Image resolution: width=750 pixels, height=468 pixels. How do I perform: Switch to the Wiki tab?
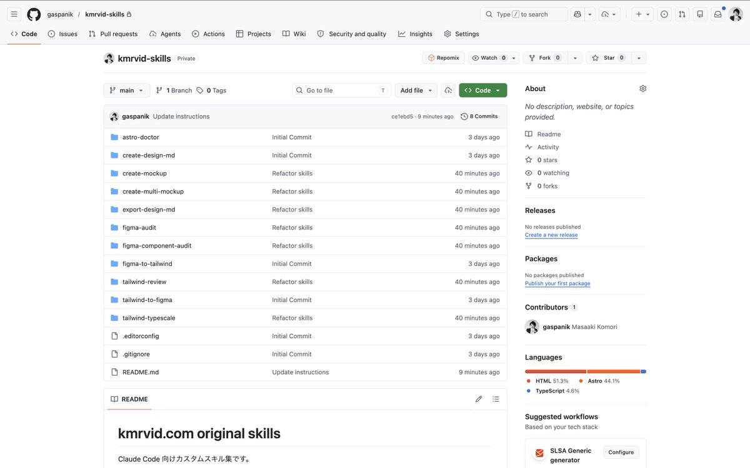point(294,34)
